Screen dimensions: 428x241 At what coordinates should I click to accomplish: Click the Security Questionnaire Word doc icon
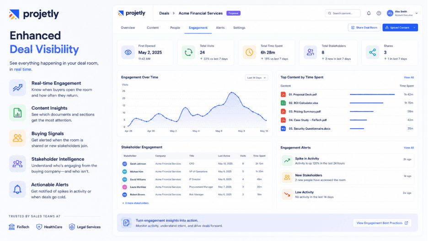[x=284, y=128]
